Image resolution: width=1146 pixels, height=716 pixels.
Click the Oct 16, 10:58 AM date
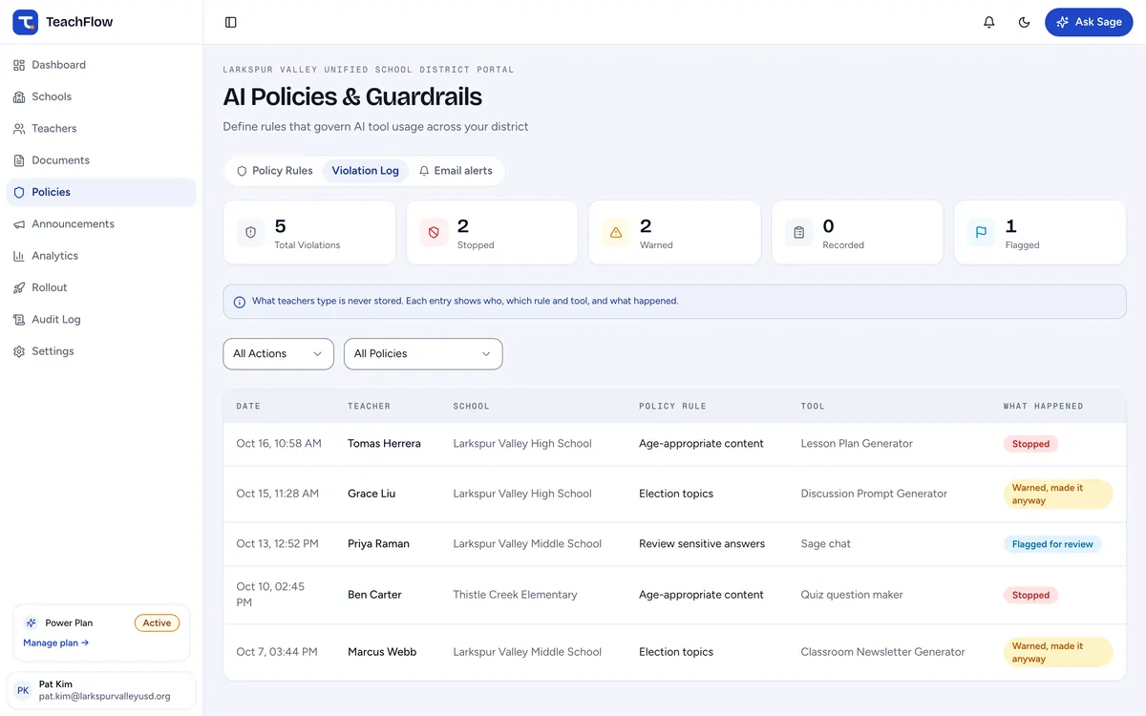point(279,443)
